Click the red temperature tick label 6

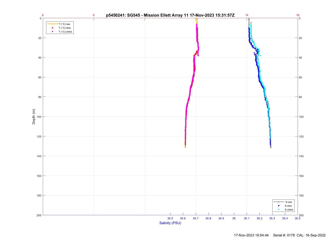click(x=43, y=15)
